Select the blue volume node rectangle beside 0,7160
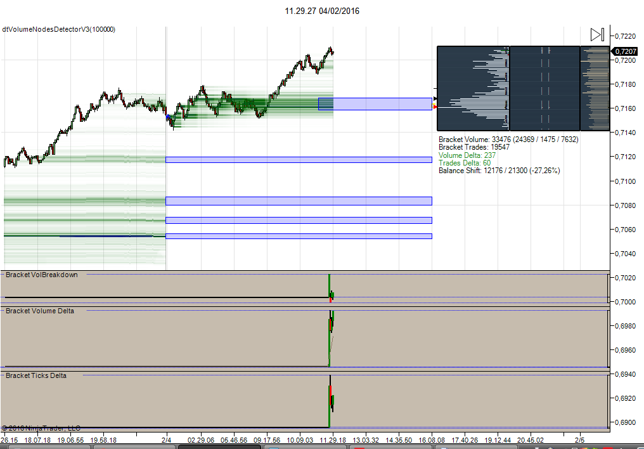The width and height of the screenshot is (644, 449). tap(375, 104)
